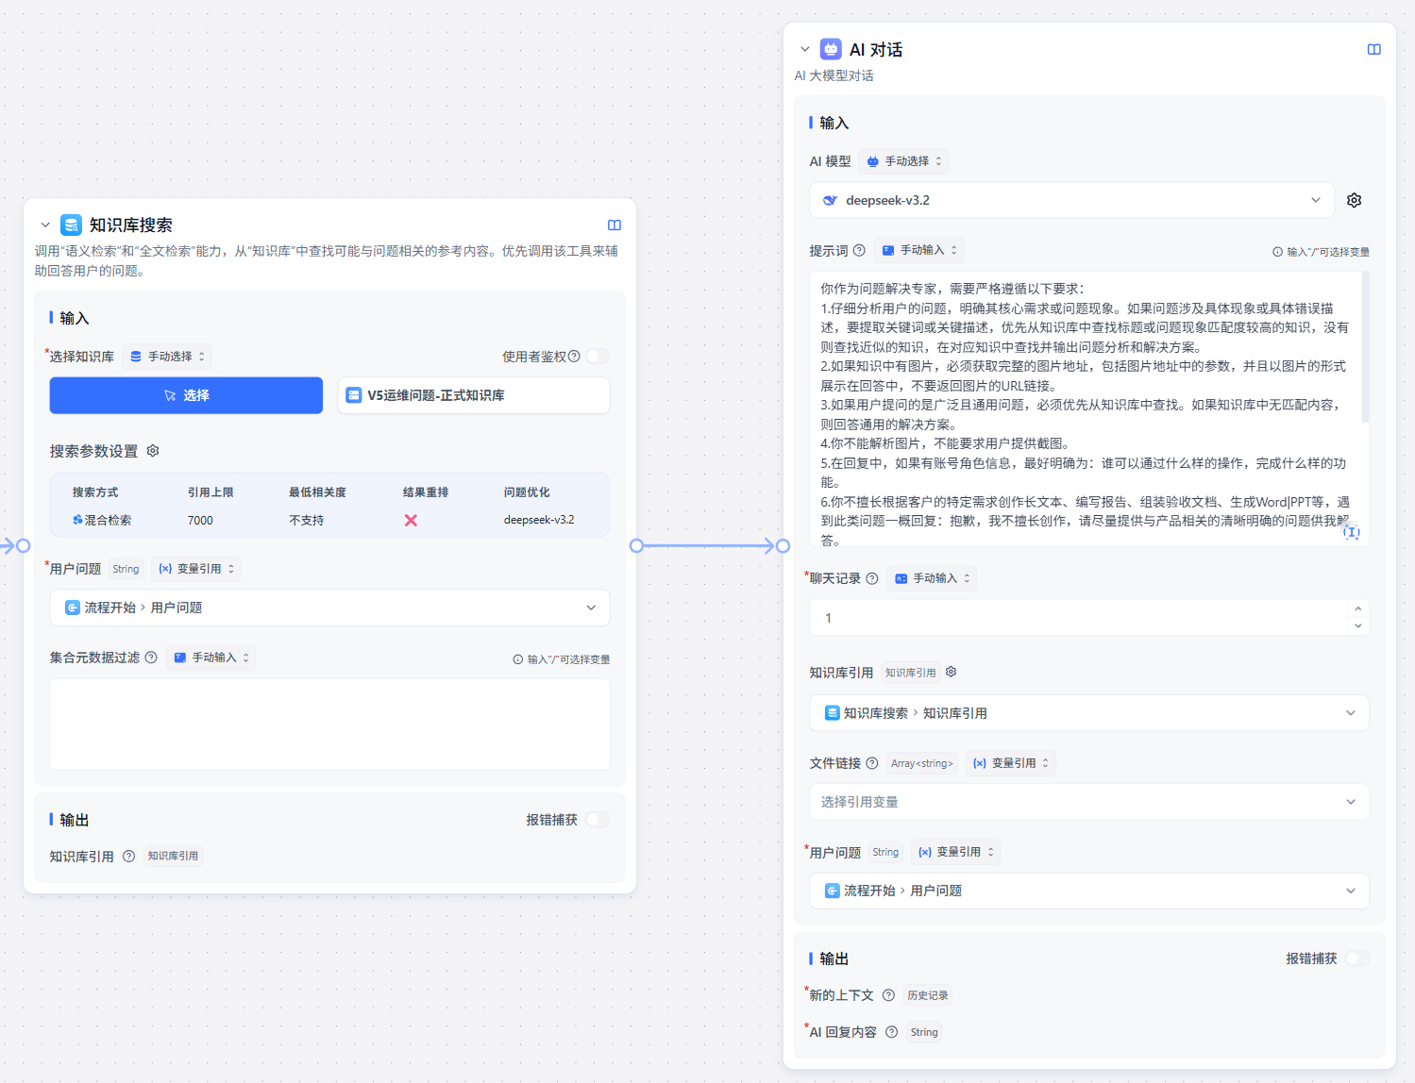1415x1083 pixels.
Task: Click the V5运维问题-正式知识库 entry
Action: click(x=473, y=395)
